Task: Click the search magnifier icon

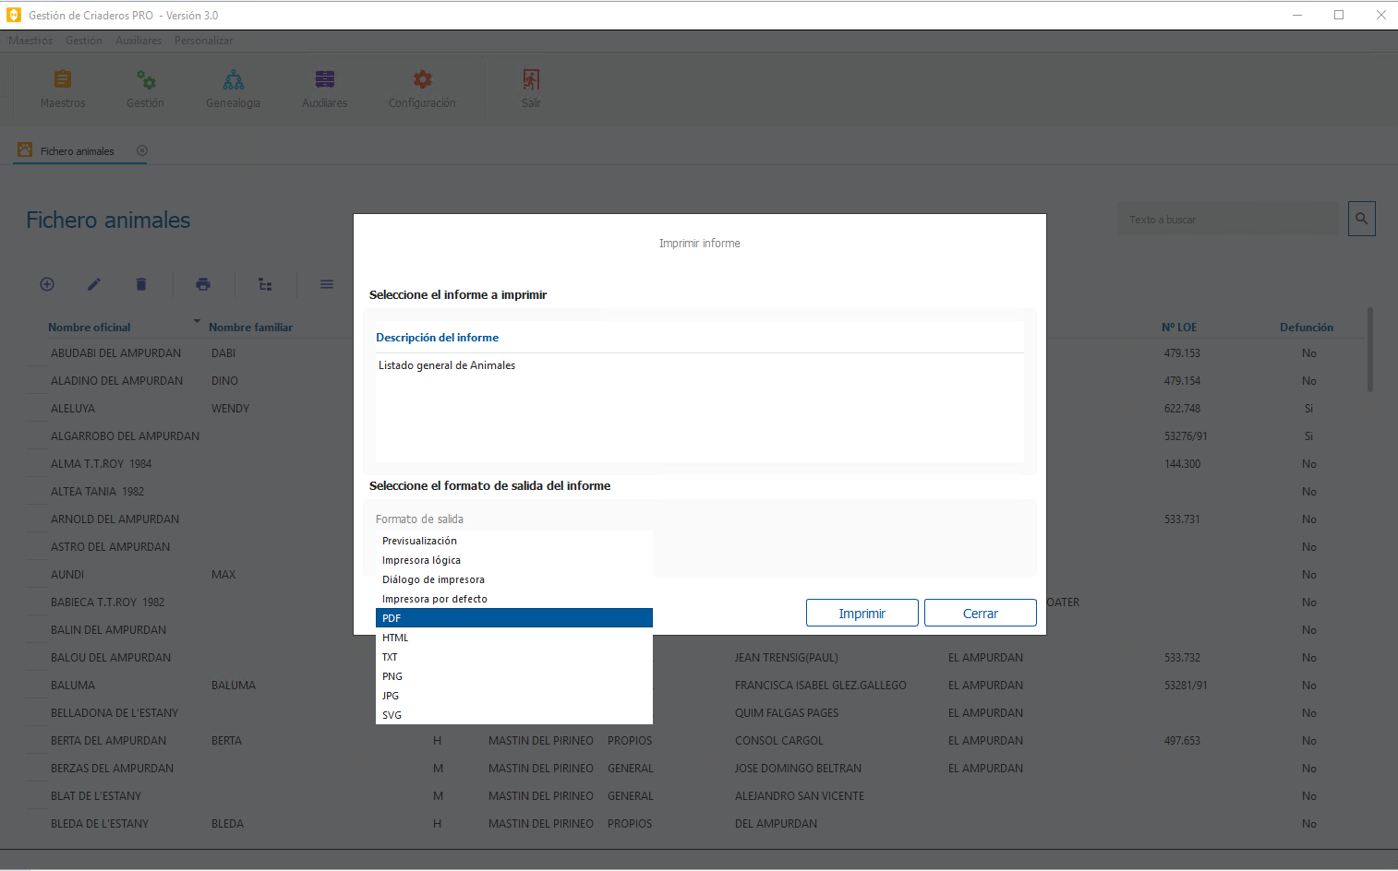Action: pos(1361,220)
